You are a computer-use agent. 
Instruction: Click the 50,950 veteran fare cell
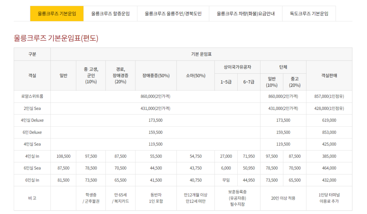click(249, 168)
